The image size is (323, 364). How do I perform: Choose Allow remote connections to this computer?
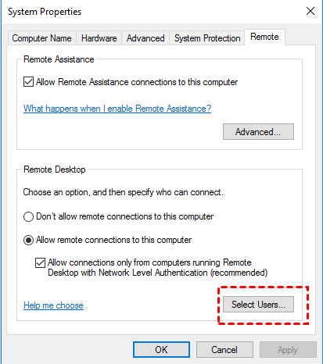click(28, 240)
